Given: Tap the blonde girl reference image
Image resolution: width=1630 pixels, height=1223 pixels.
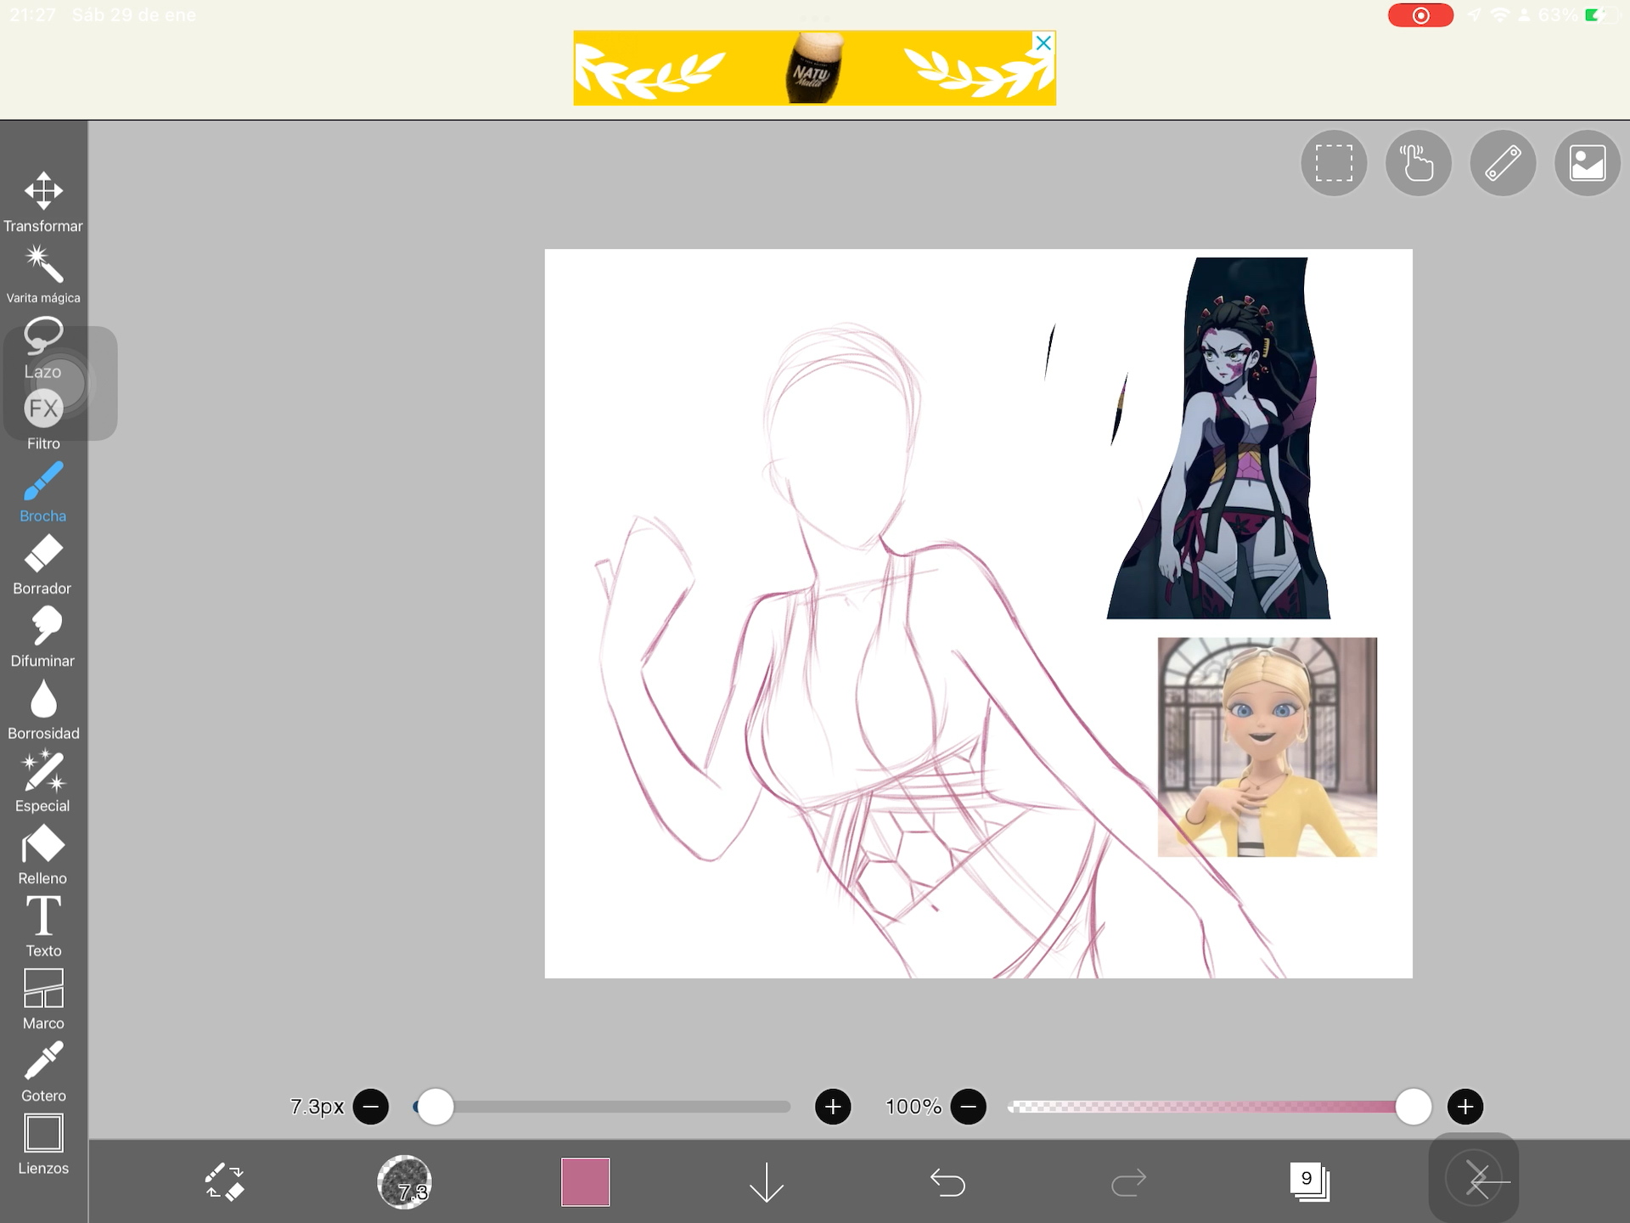Looking at the screenshot, I should click(x=1267, y=747).
